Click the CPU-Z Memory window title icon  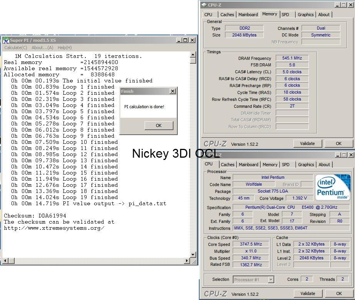point(204,5)
